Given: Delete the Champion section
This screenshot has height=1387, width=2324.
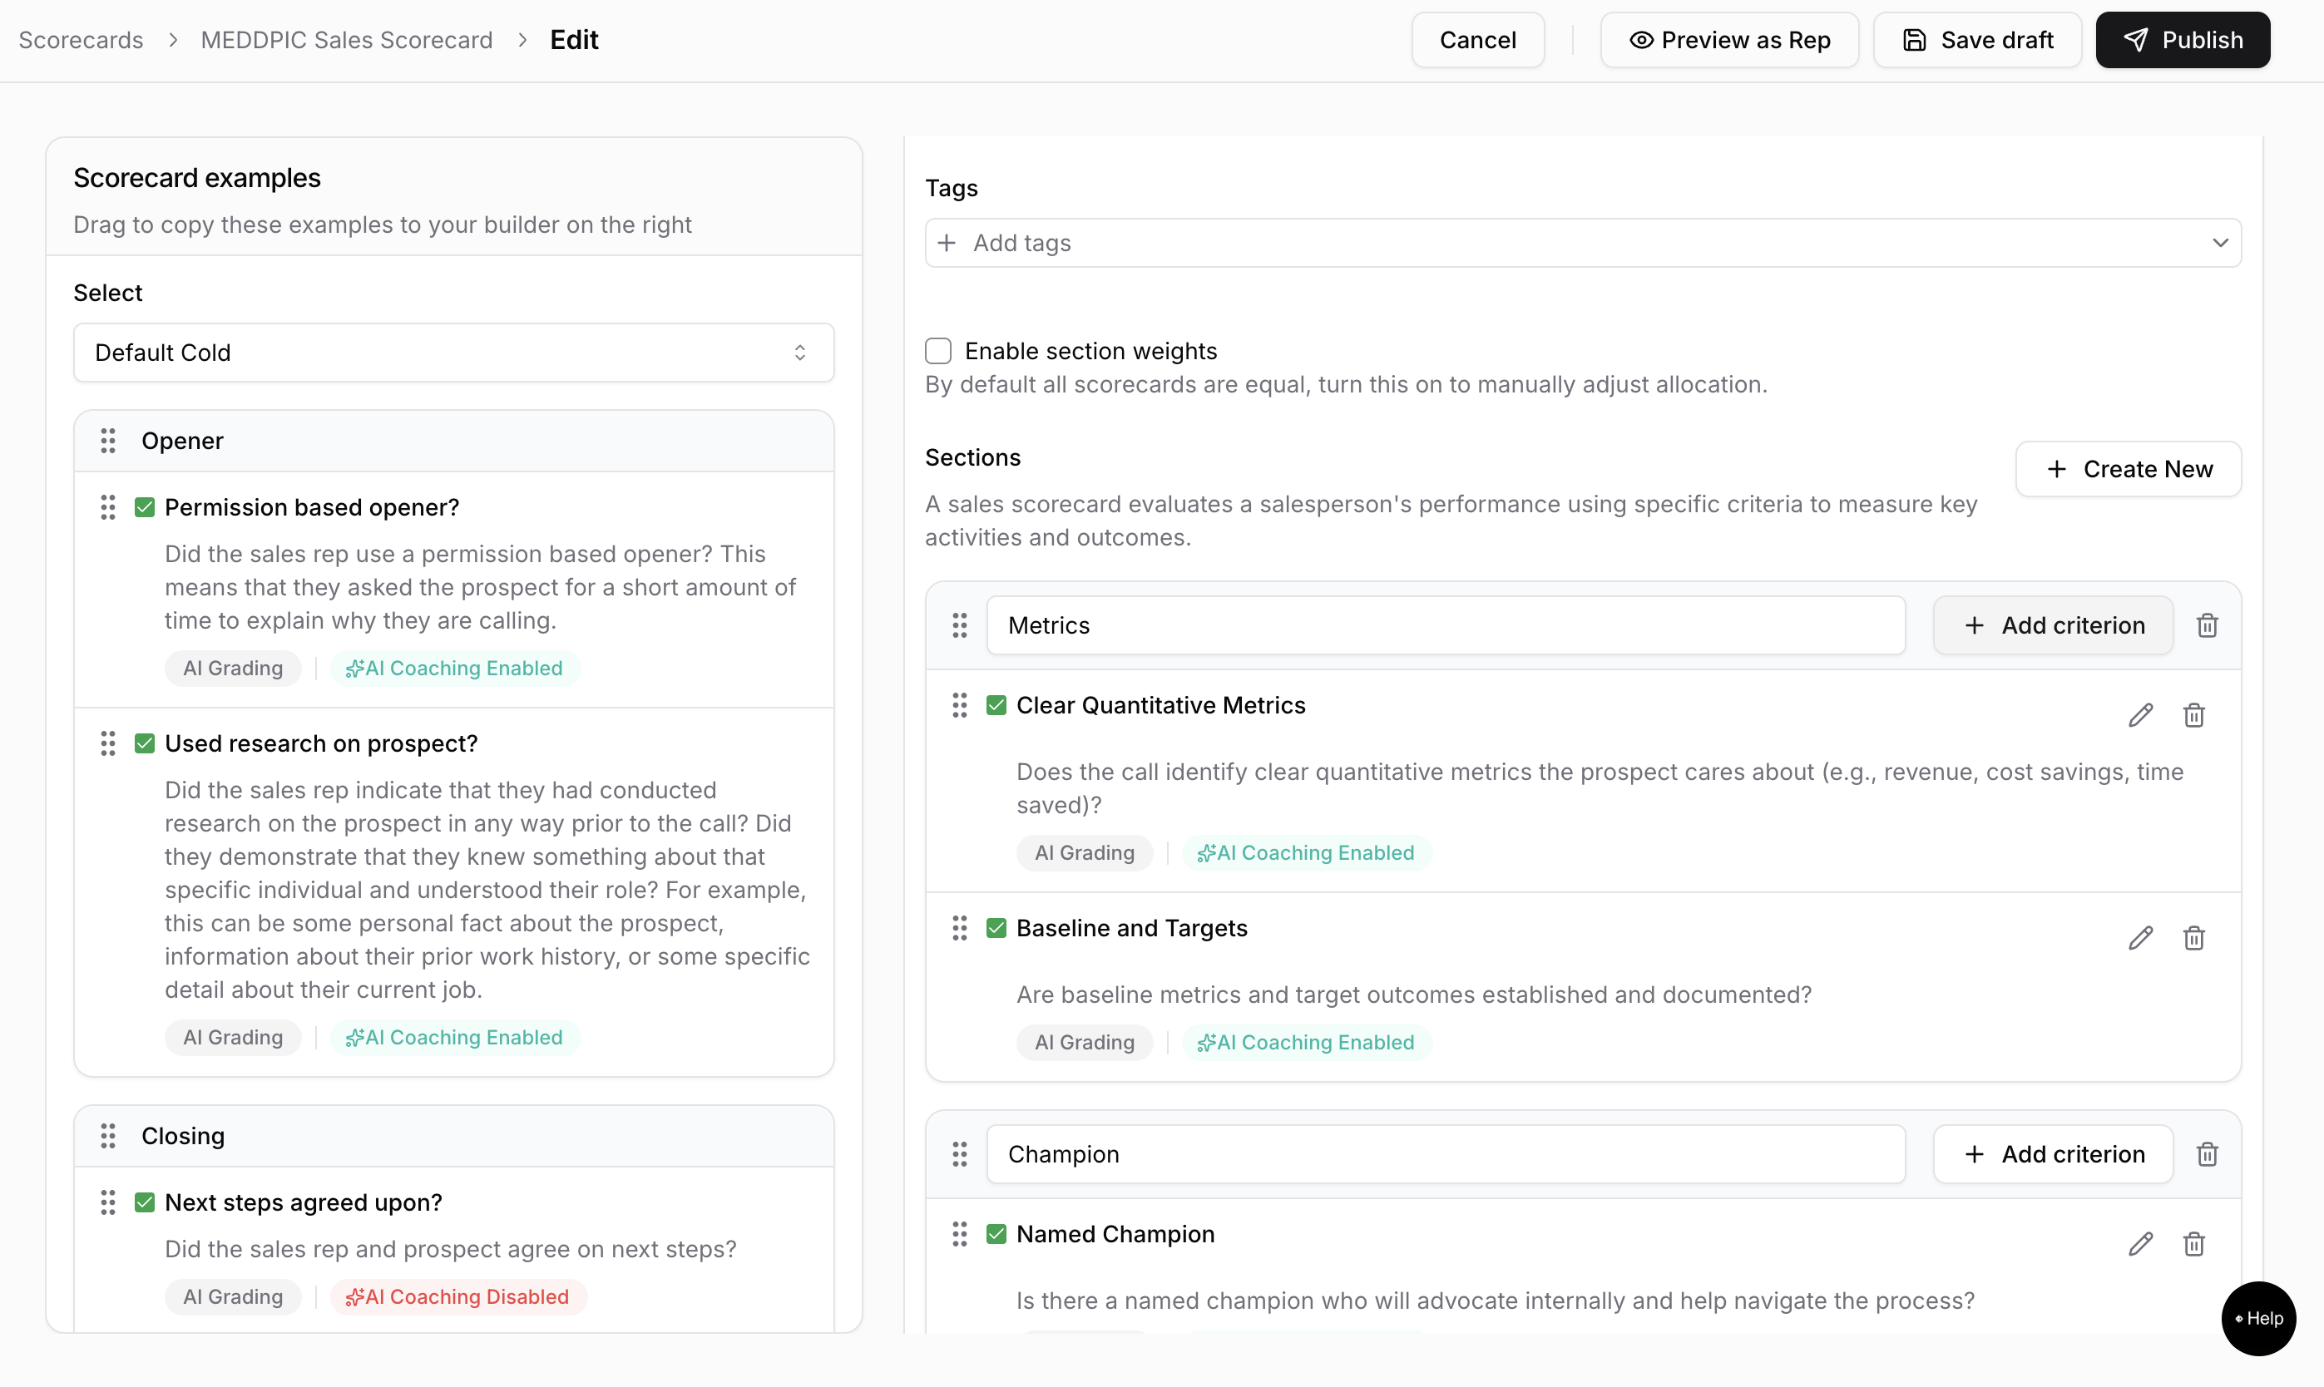Looking at the screenshot, I should point(2208,1154).
